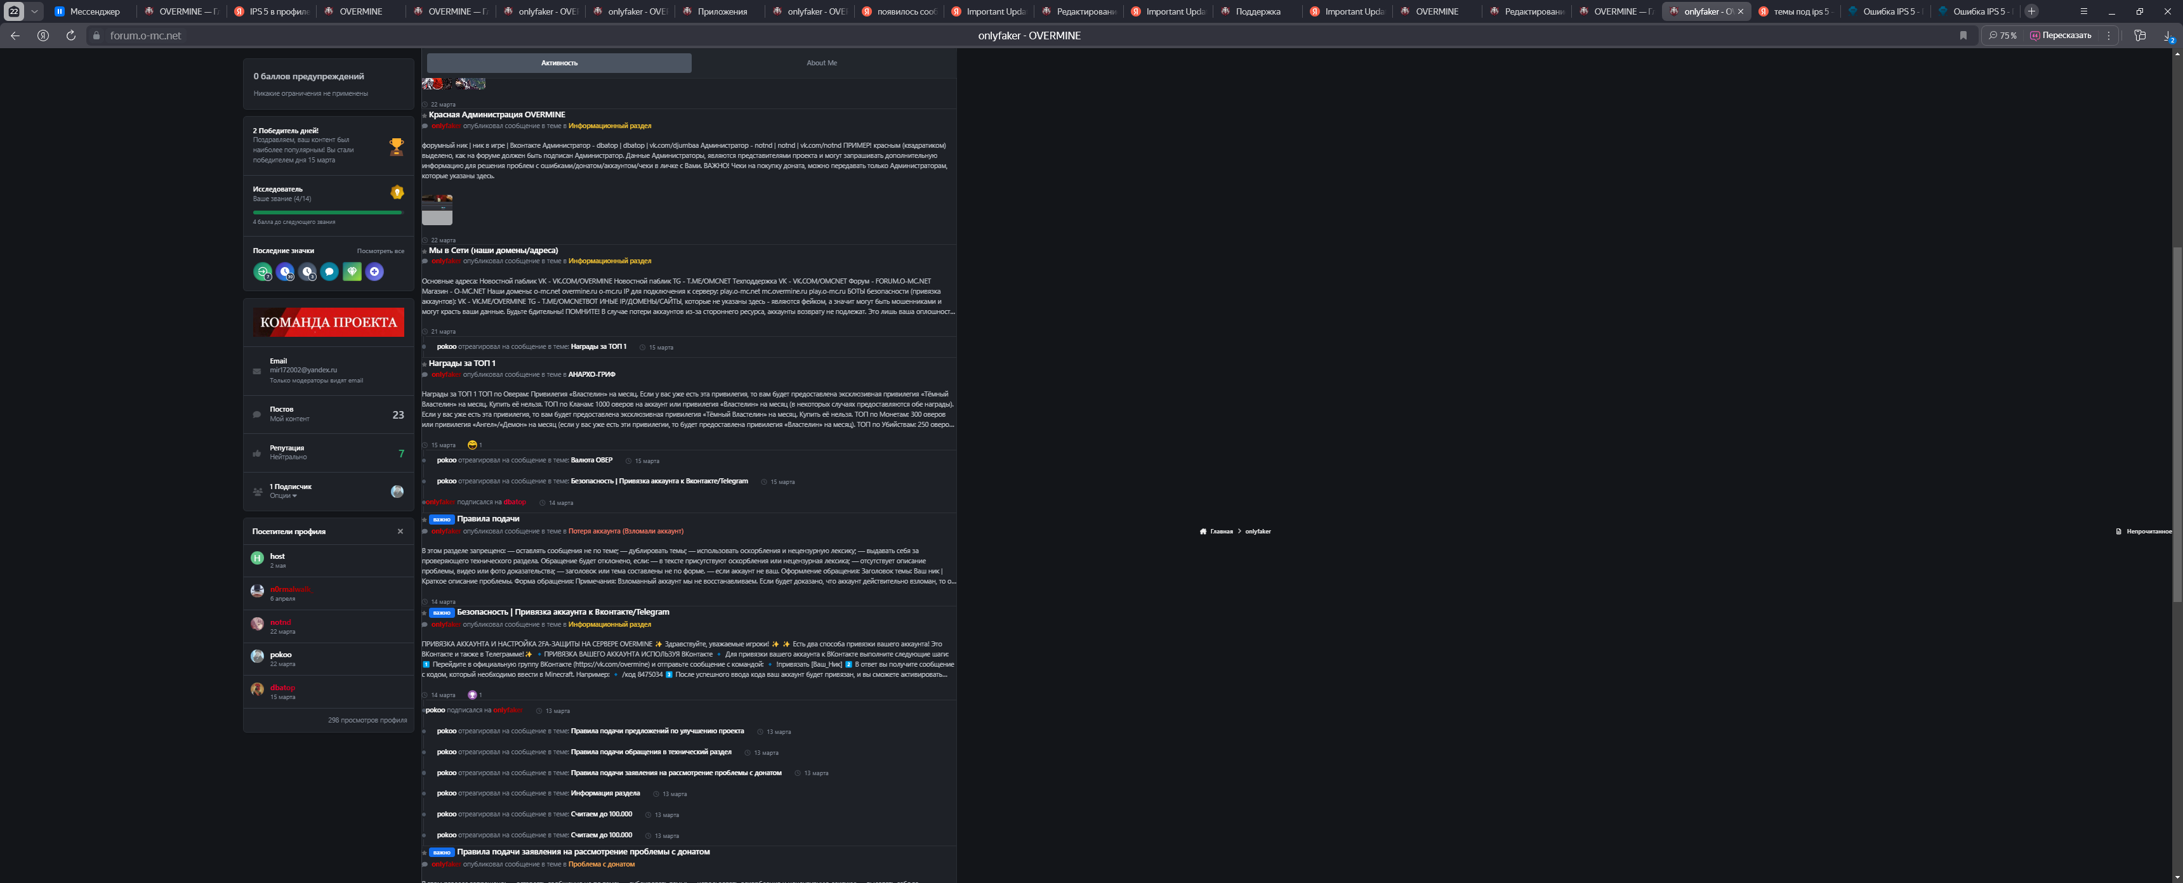Close the Посетители профиля block
The height and width of the screenshot is (883, 2183).
pyautogui.click(x=400, y=532)
